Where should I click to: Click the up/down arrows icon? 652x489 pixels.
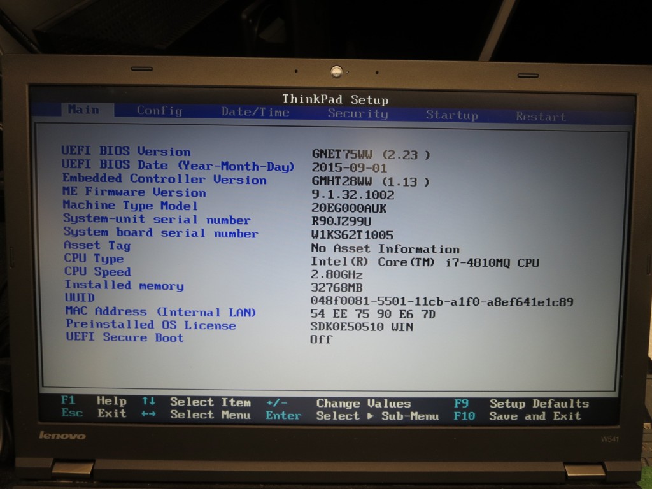tap(148, 401)
